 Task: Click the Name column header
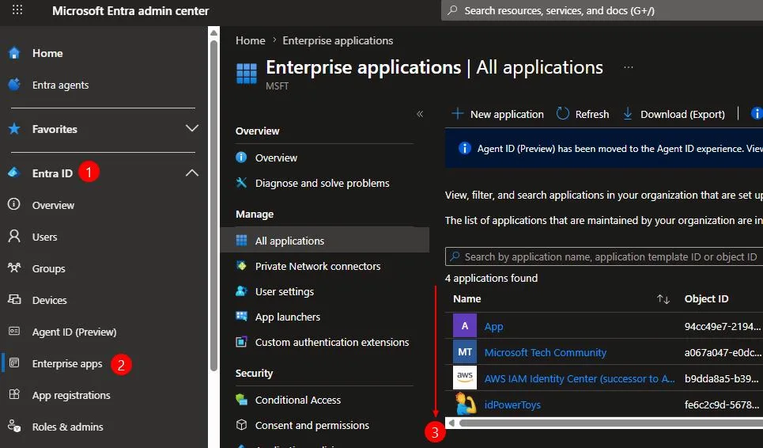pos(466,298)
